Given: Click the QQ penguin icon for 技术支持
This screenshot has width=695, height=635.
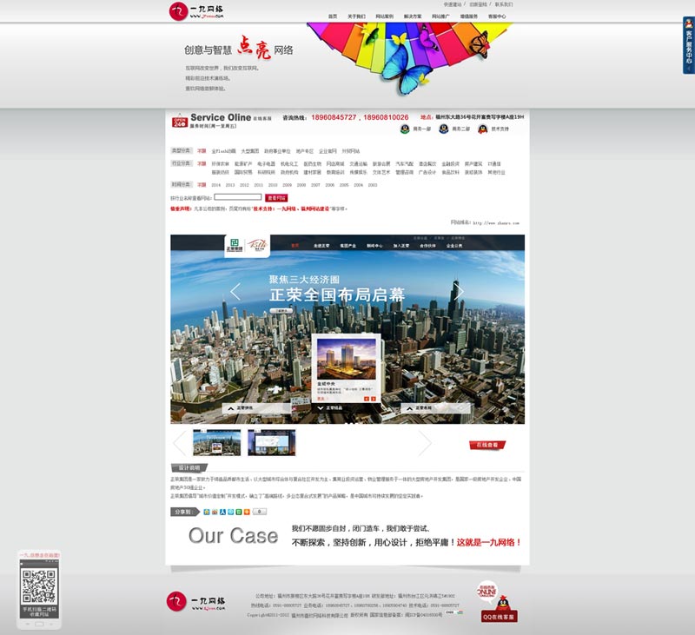Looking at the screenshot, I should coord(482,129).
